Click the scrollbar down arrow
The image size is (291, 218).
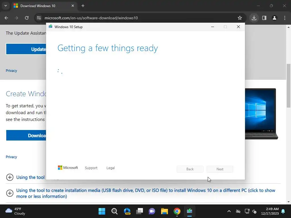pyautogui.click(x=288, y=202)
